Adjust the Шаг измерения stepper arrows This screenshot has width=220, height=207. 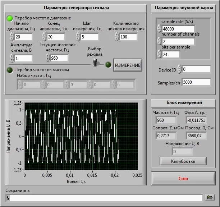(x=78, y=37)
